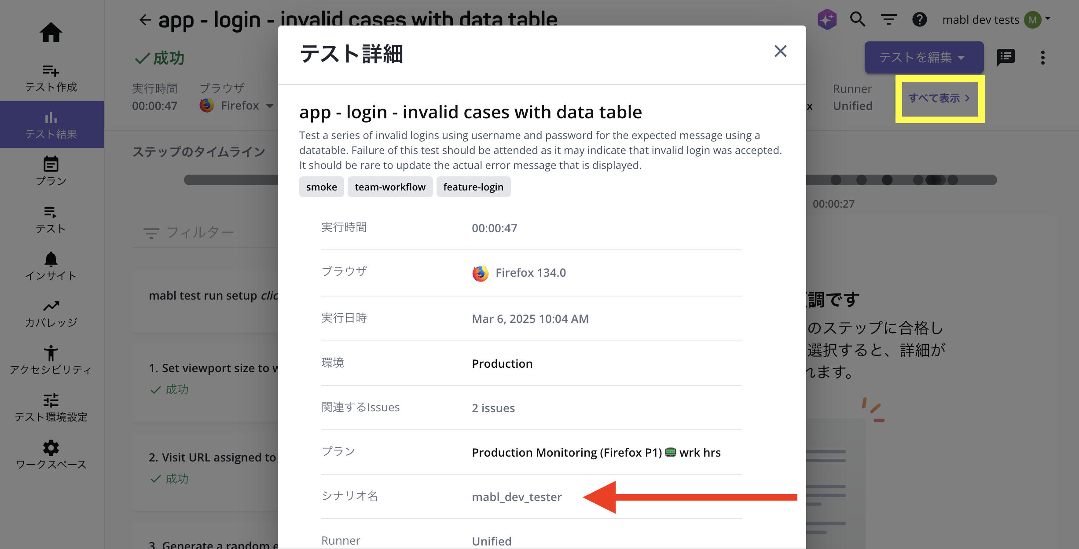Open カバレッジ trend icon

[x=51, y=313]
